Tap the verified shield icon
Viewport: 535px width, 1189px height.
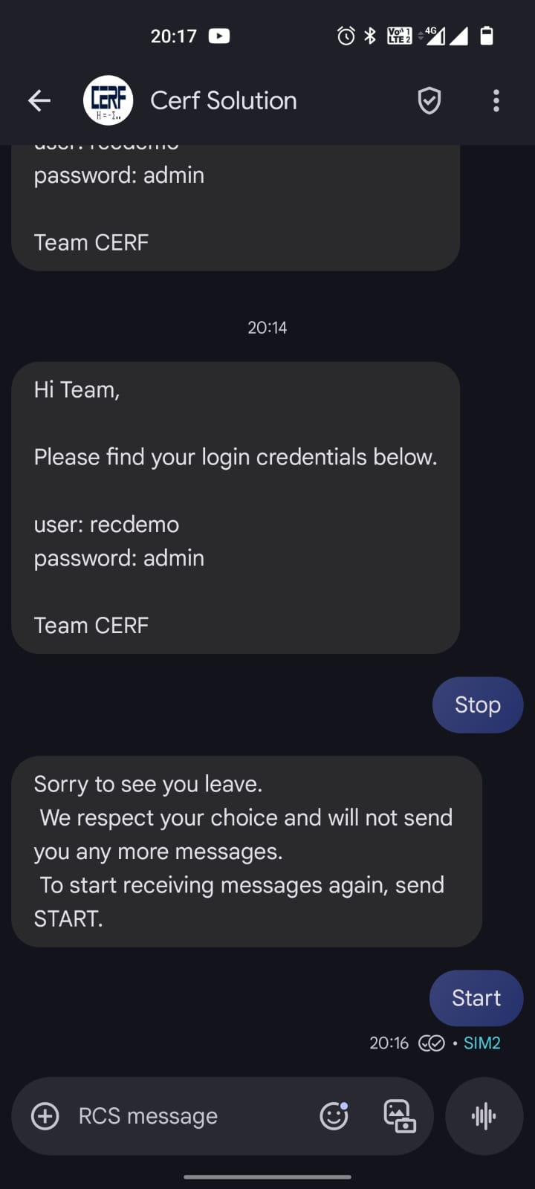coord(429,100)
